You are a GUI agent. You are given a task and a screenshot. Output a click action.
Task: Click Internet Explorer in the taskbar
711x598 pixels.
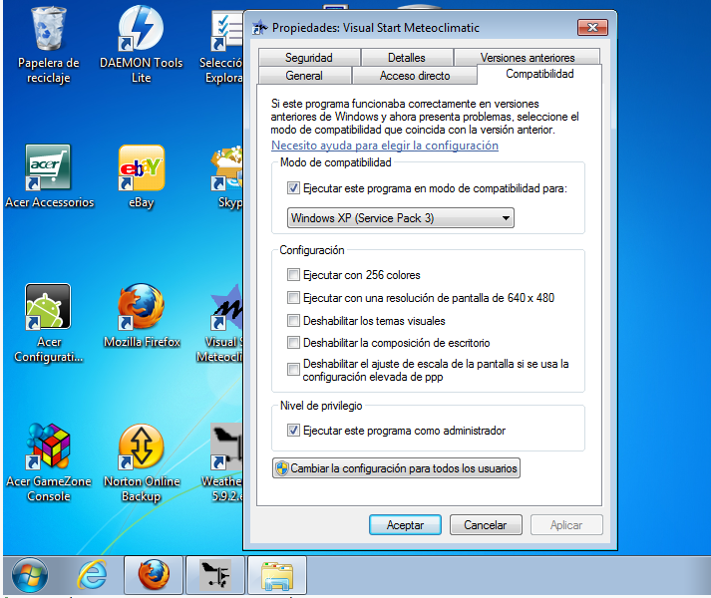coord(92,575)
